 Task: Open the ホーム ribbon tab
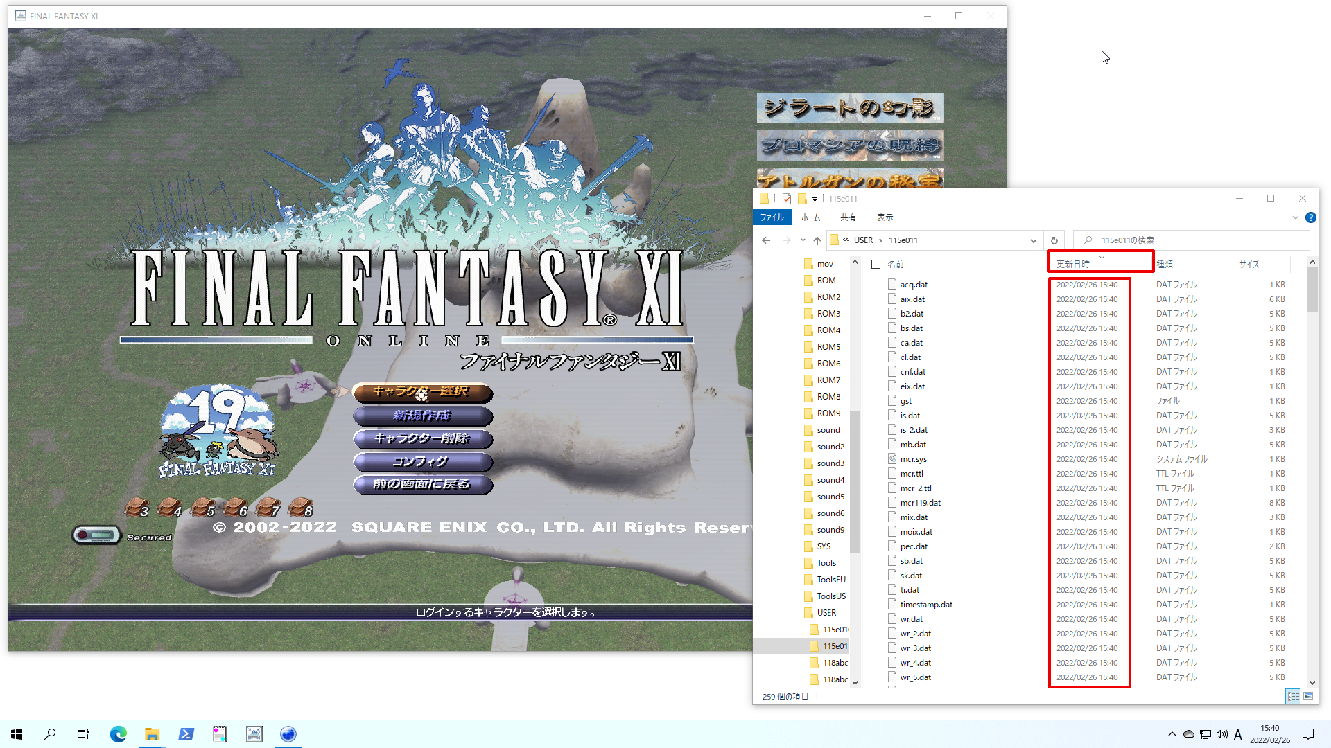point(810,217)
